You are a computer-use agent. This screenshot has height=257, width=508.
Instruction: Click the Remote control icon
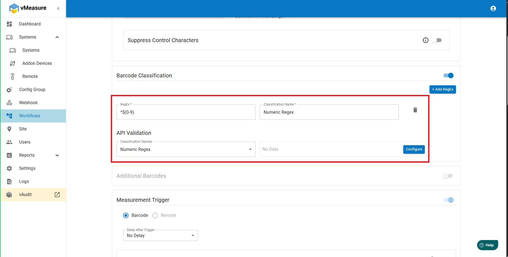(13, 77)
